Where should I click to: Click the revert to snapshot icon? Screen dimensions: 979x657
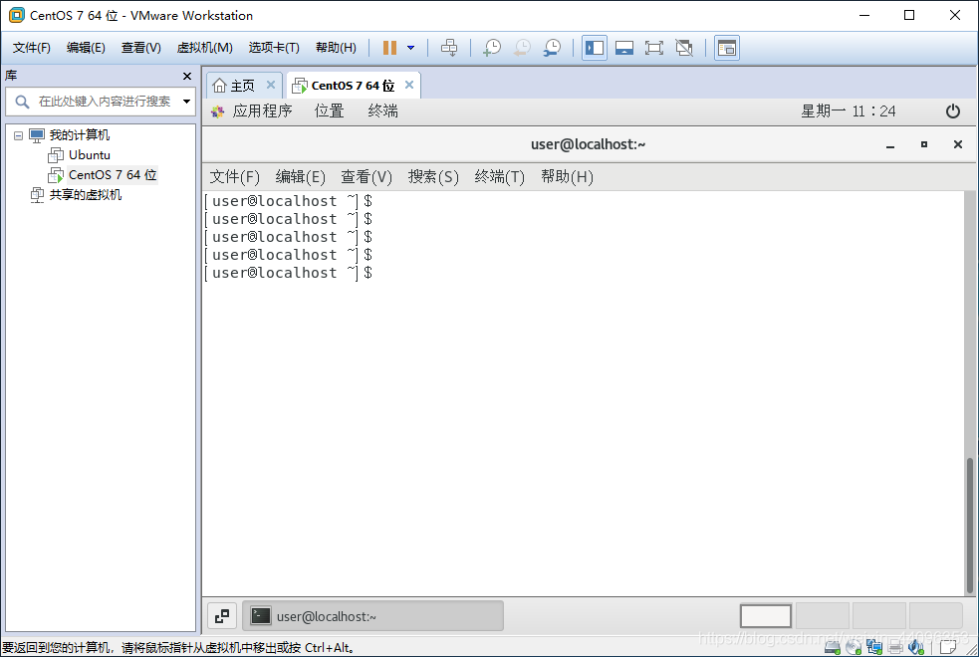522,48
